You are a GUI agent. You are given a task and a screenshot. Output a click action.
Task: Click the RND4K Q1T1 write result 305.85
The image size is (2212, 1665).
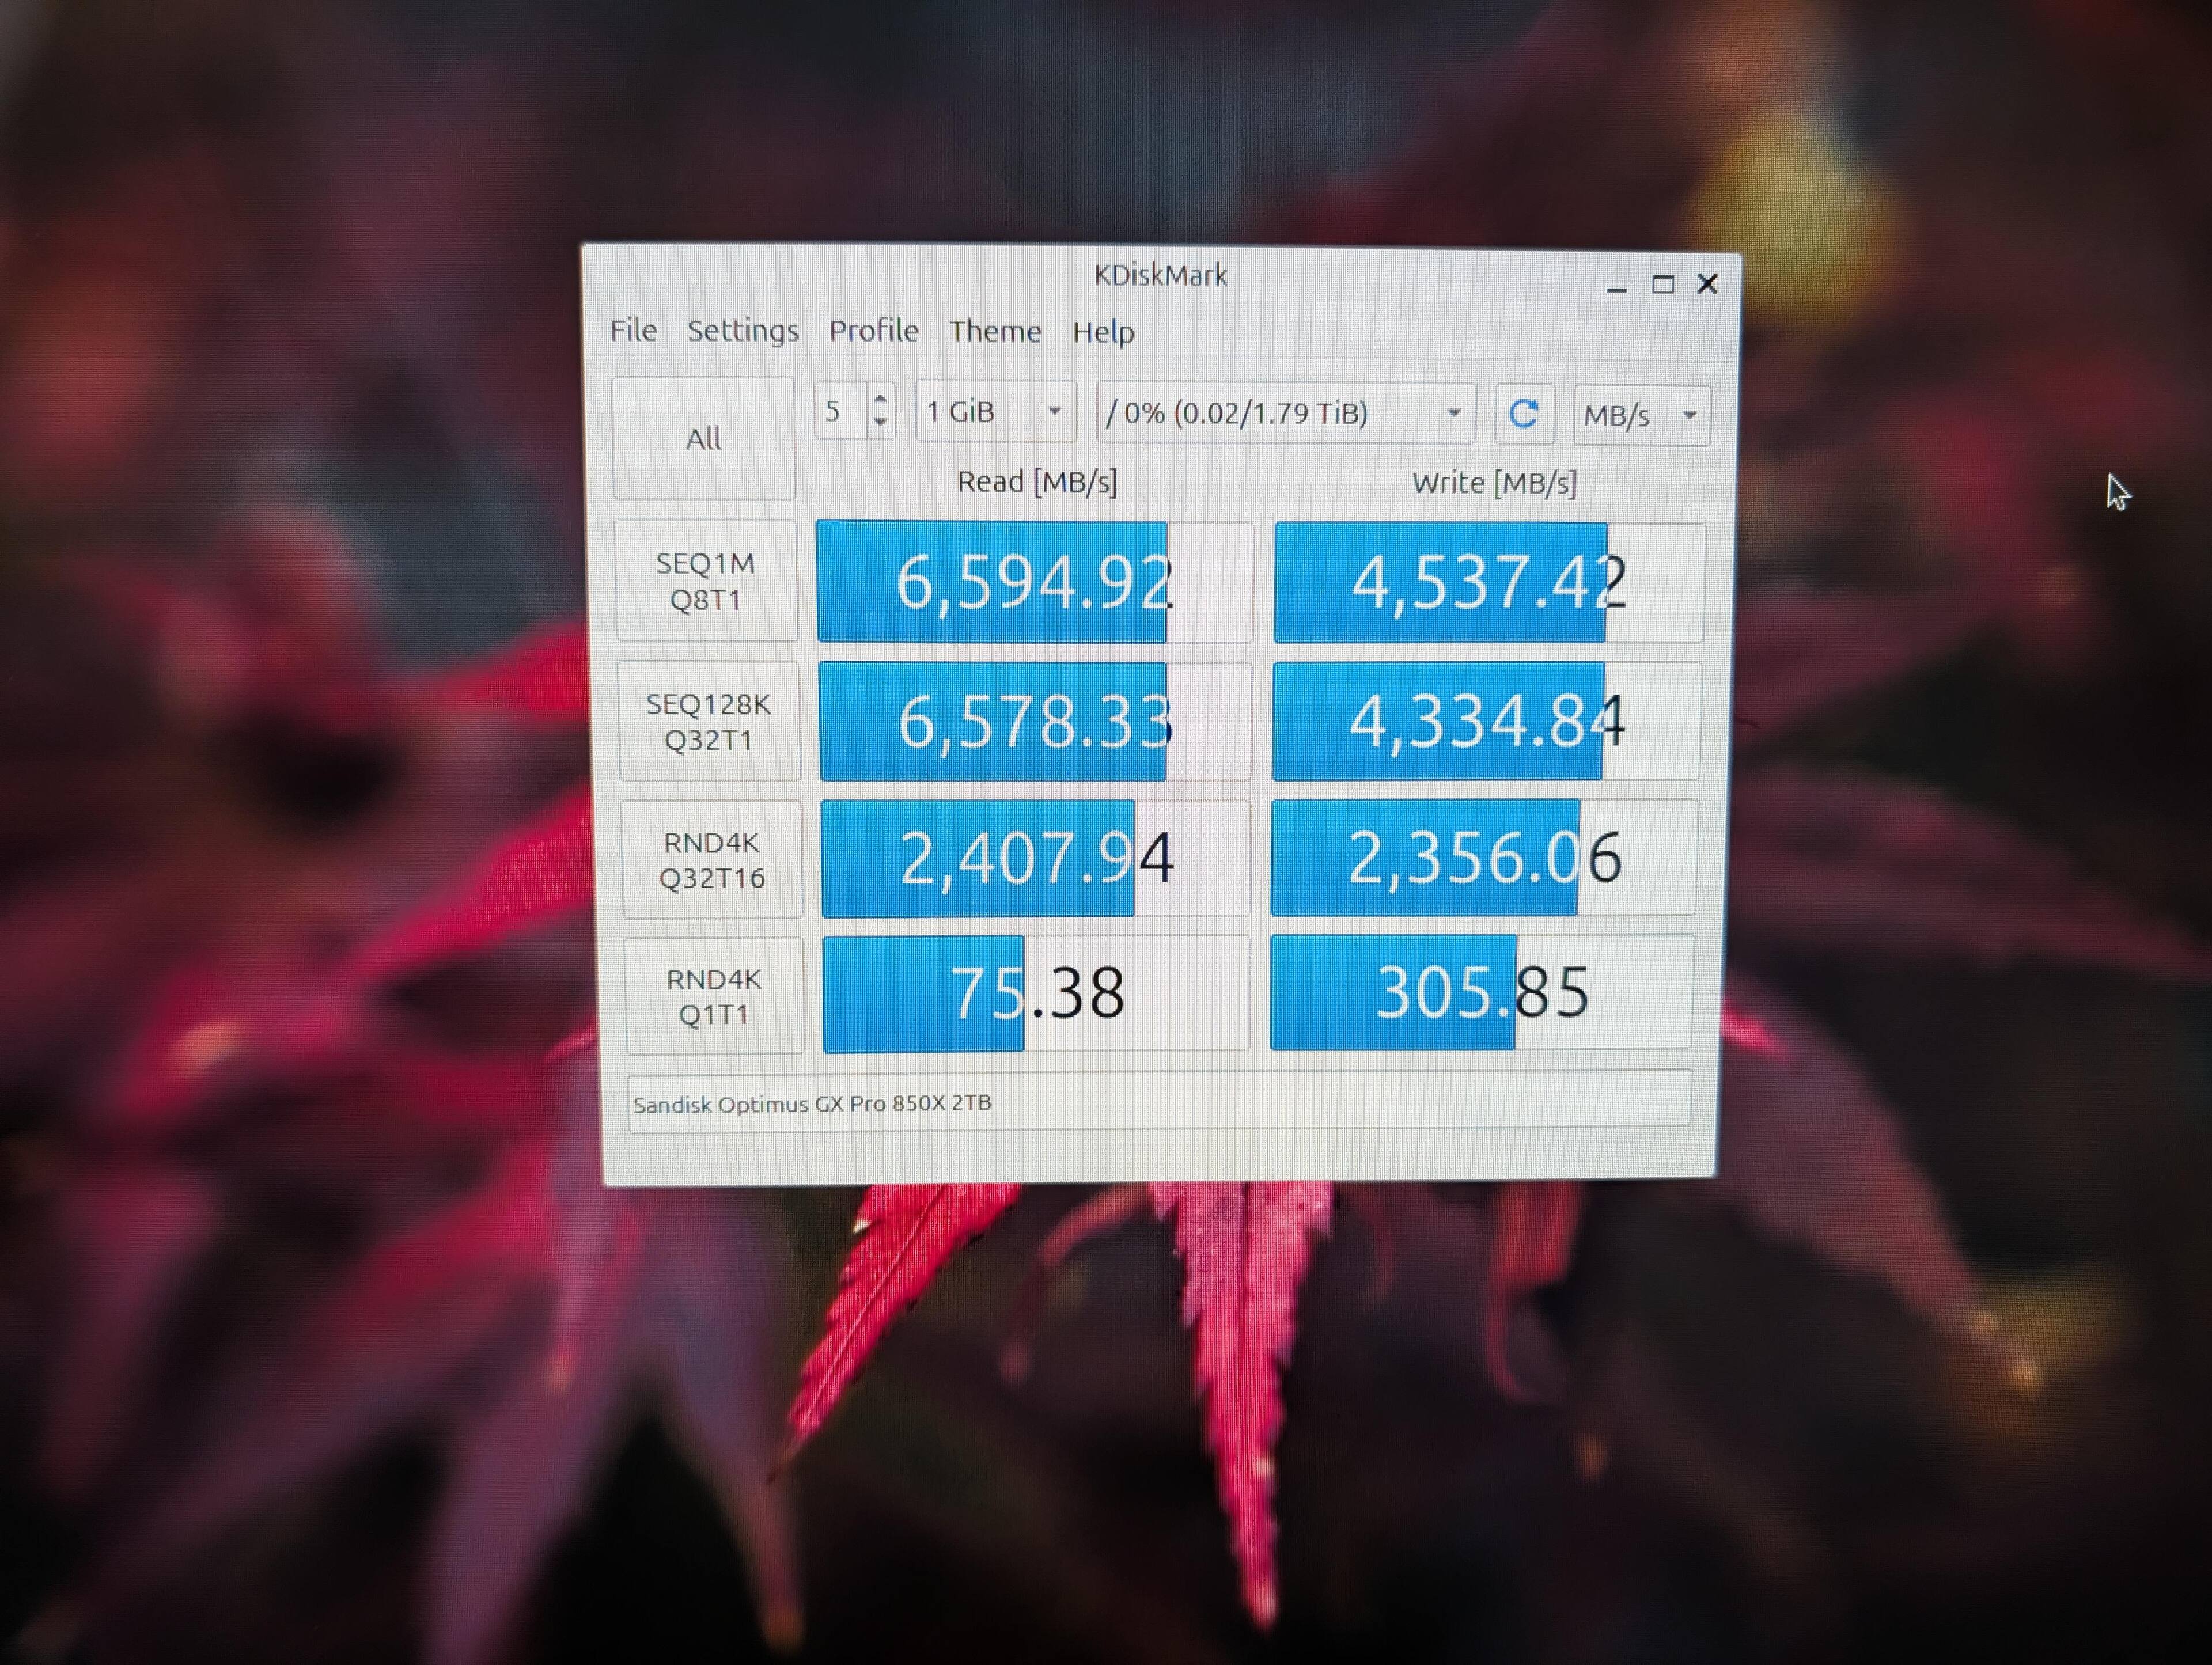pyautogui.click(x=1482, y=992)
